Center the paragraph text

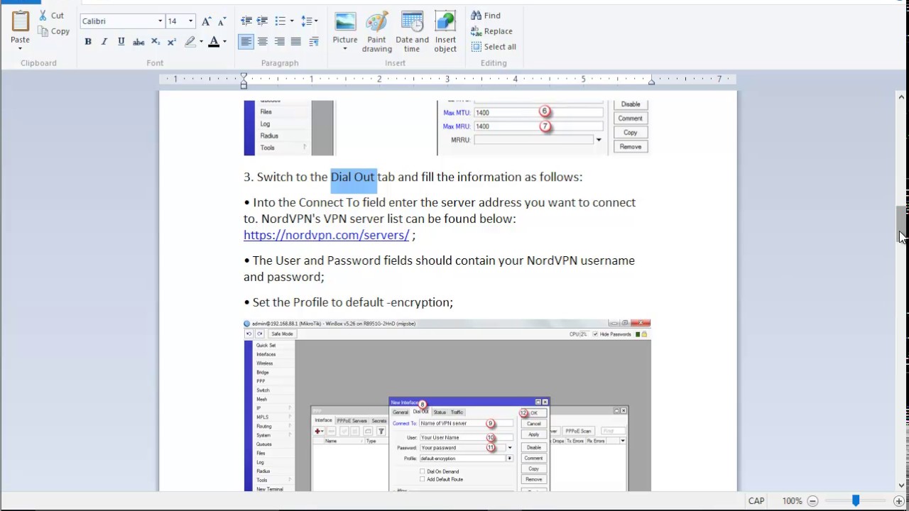(263, 42)
